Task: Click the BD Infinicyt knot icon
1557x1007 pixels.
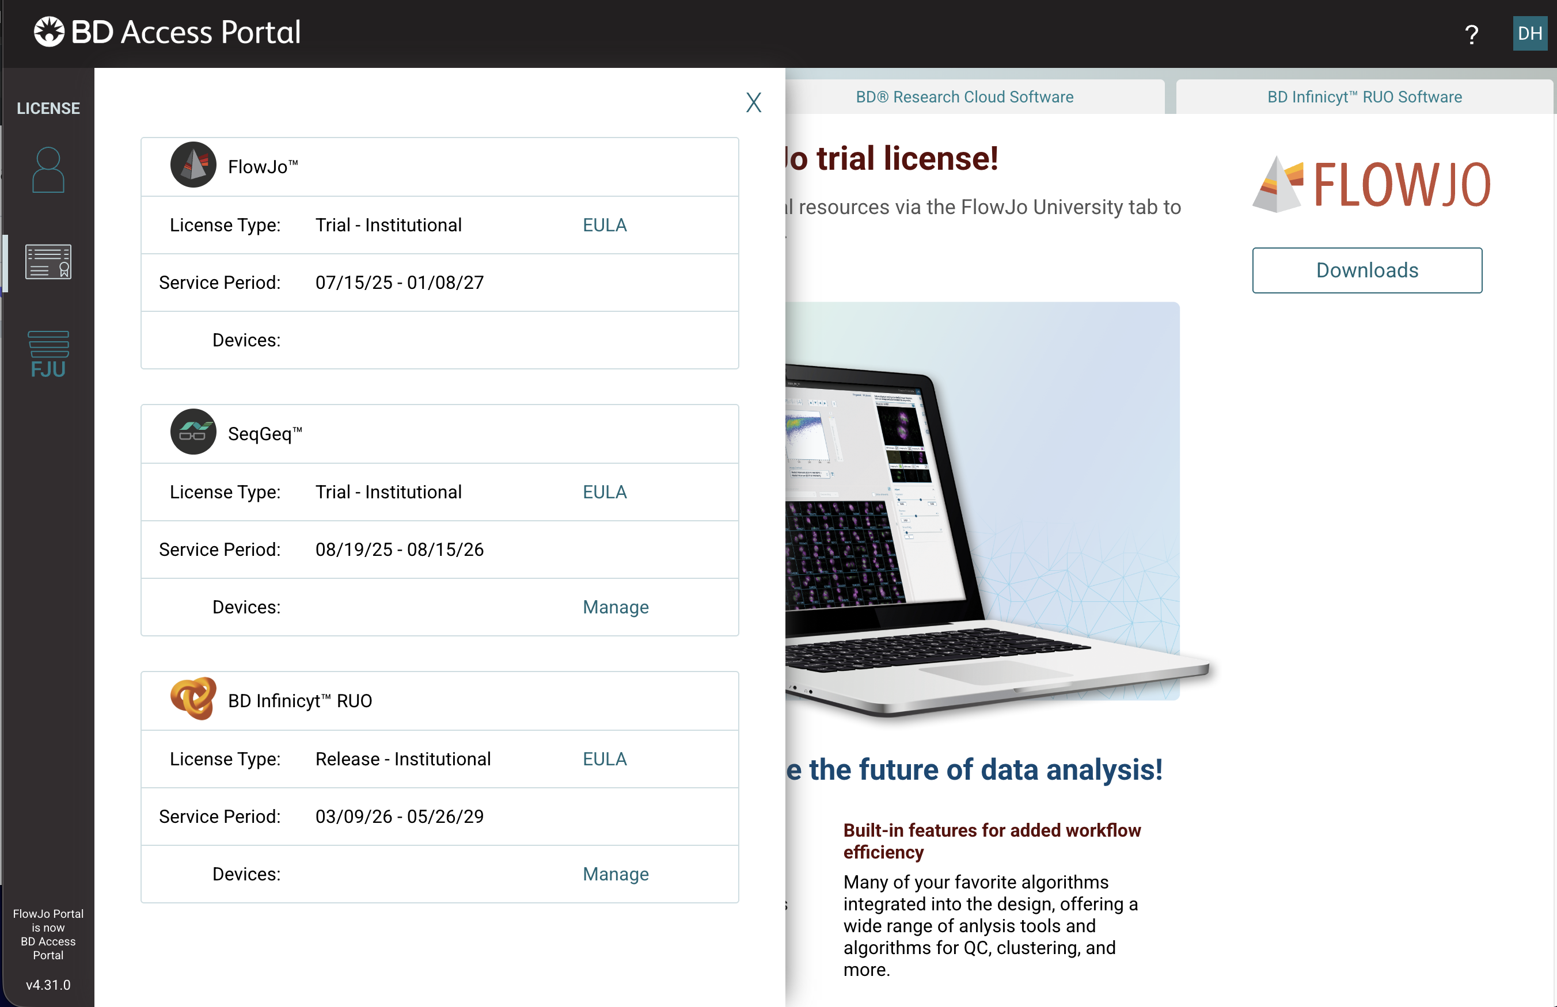Action: coord(193,699)
